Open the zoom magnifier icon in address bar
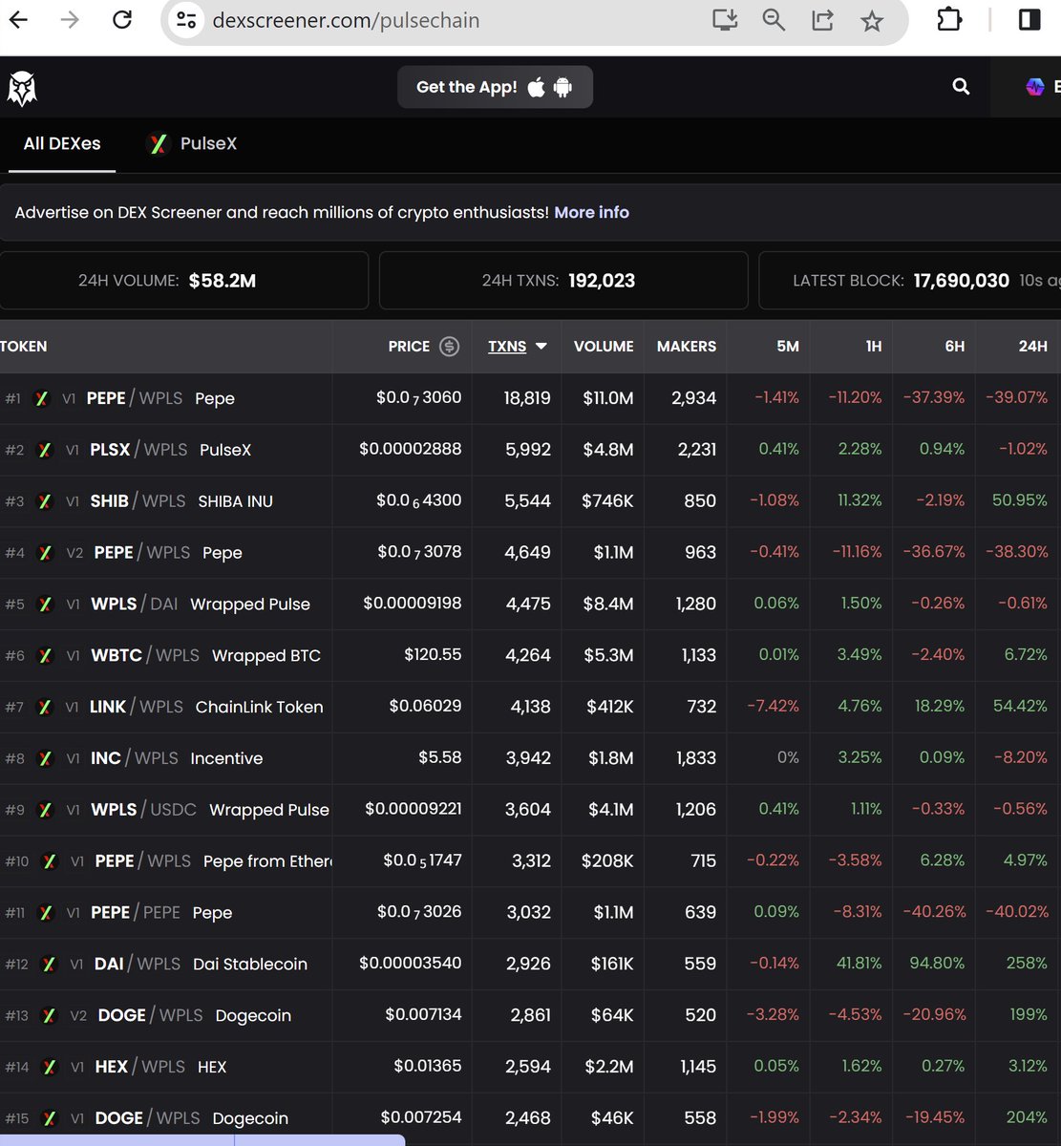 click(x=774, y=20)
